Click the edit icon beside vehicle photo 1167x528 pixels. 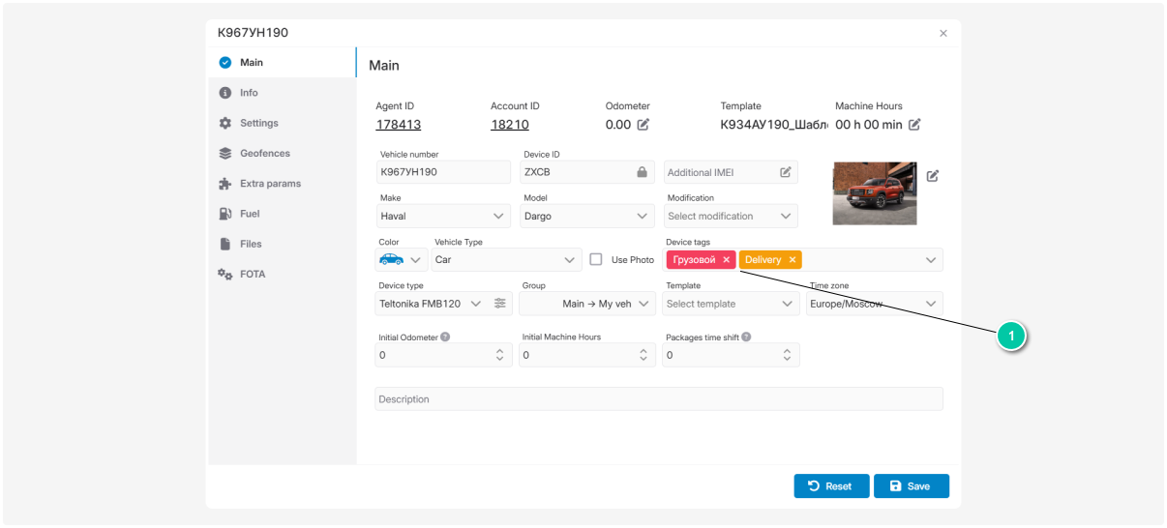(x=932, y=176)
